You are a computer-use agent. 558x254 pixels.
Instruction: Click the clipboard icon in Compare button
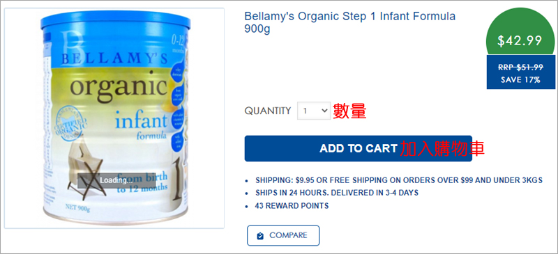coord(260,236)
